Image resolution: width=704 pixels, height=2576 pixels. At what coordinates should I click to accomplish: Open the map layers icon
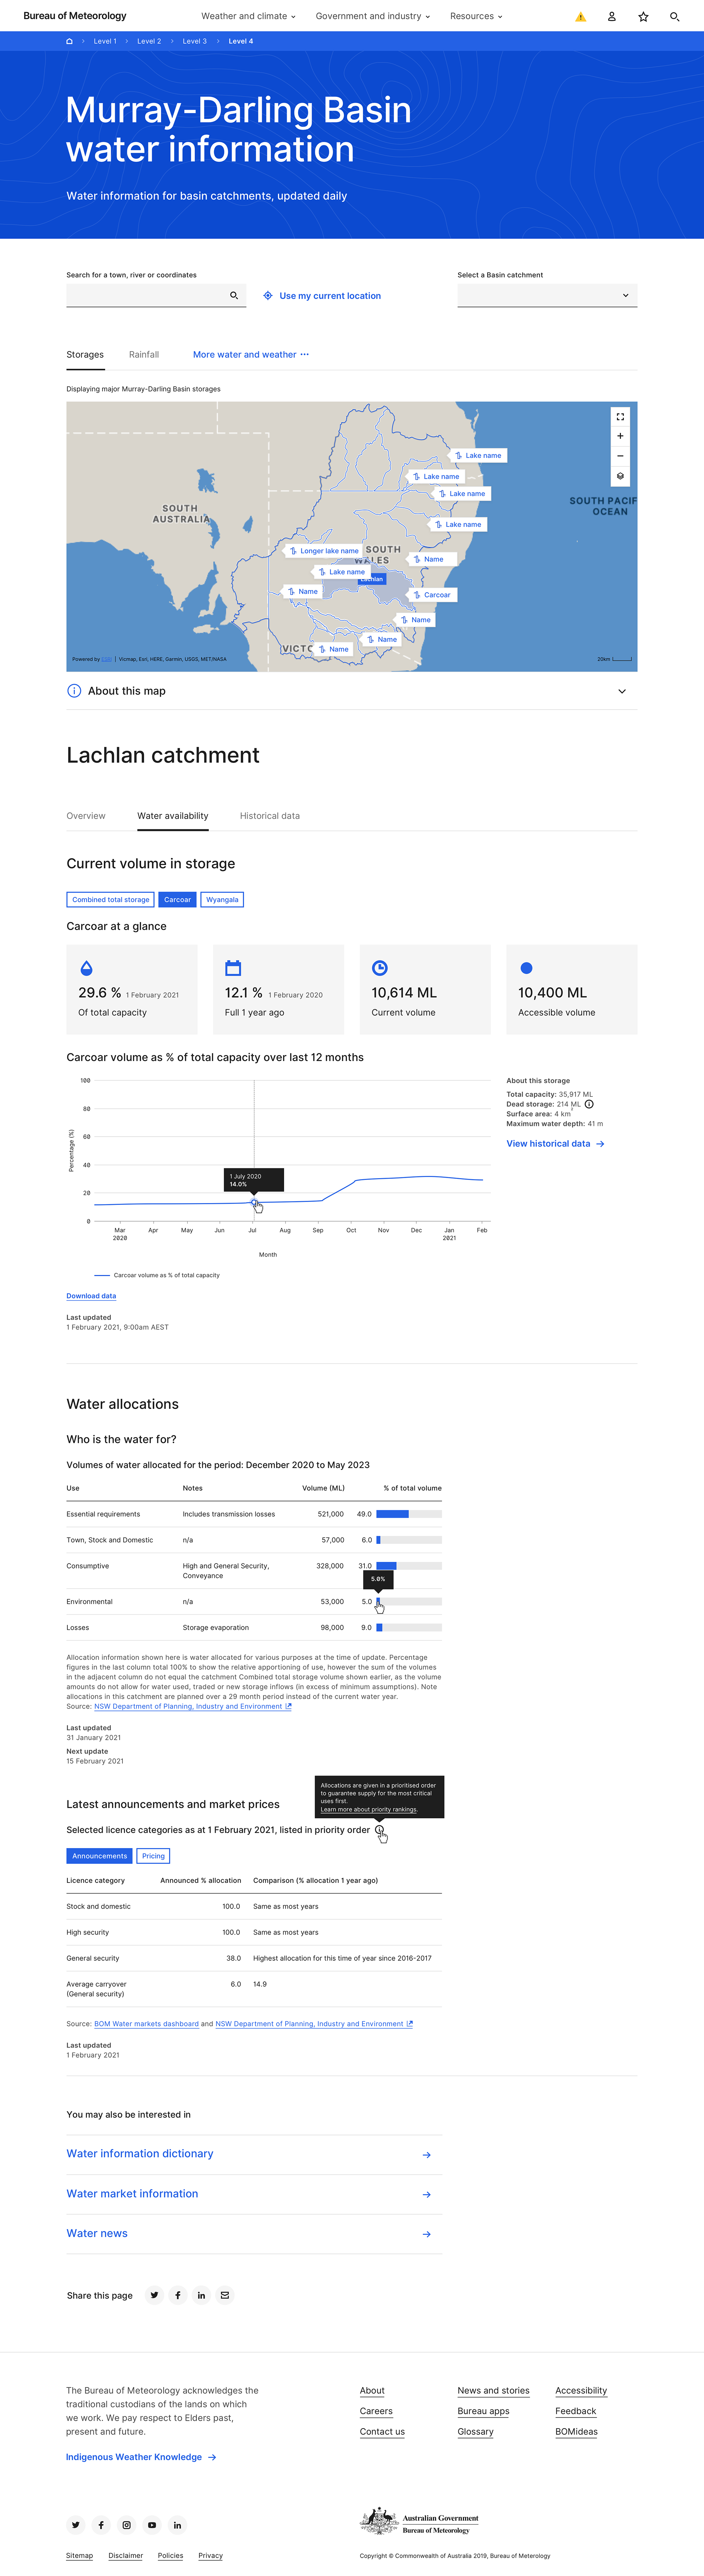(x=620, y=476)
